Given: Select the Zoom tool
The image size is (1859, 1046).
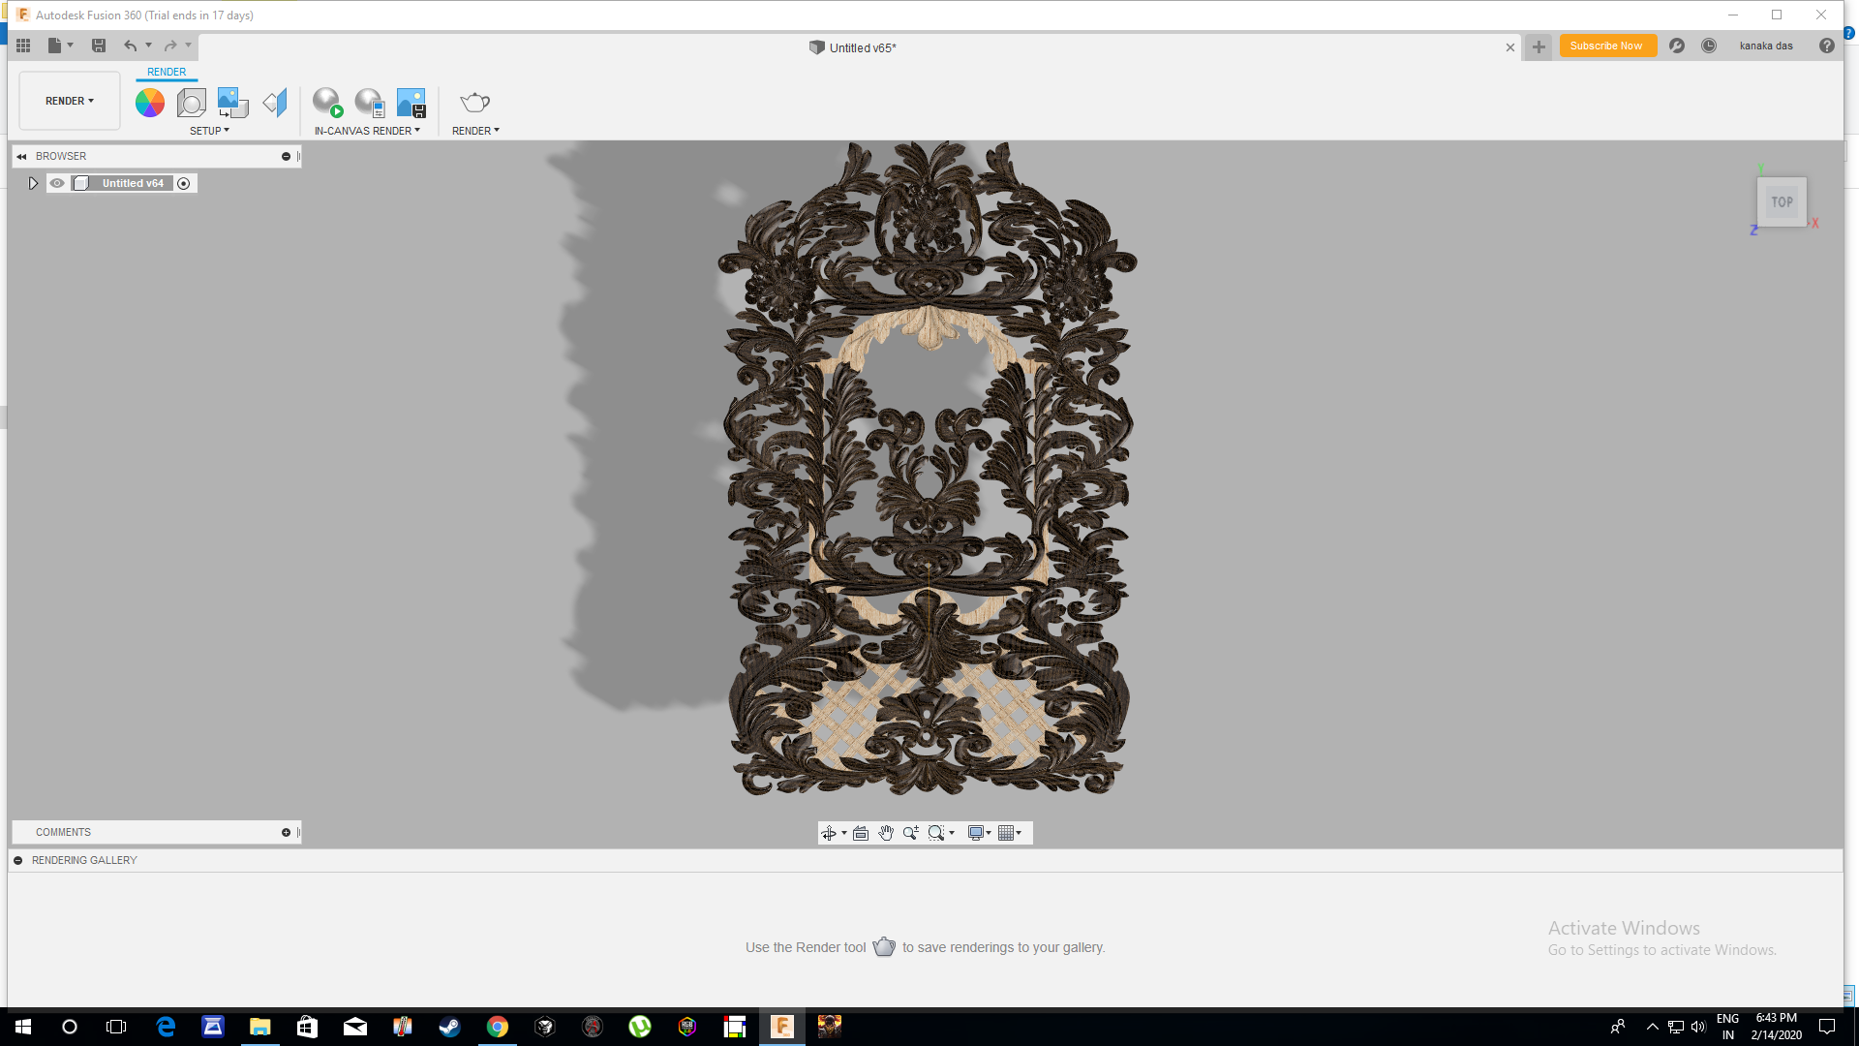Looking at the screenshot, I should pyautogui.click(x=909, y=832).
